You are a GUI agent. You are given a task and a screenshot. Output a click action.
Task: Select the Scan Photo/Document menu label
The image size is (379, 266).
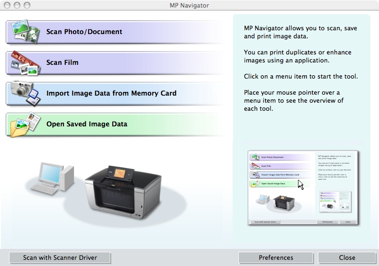pyautogui.click(x=84, y=32)
